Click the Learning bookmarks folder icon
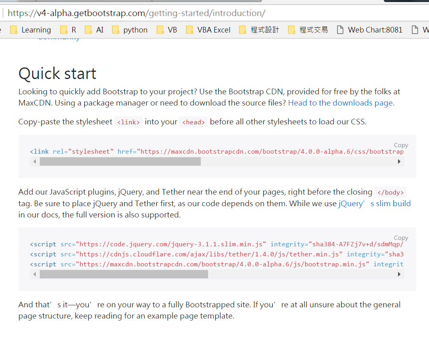Screen dimensions: 429x341 [13, 29]
